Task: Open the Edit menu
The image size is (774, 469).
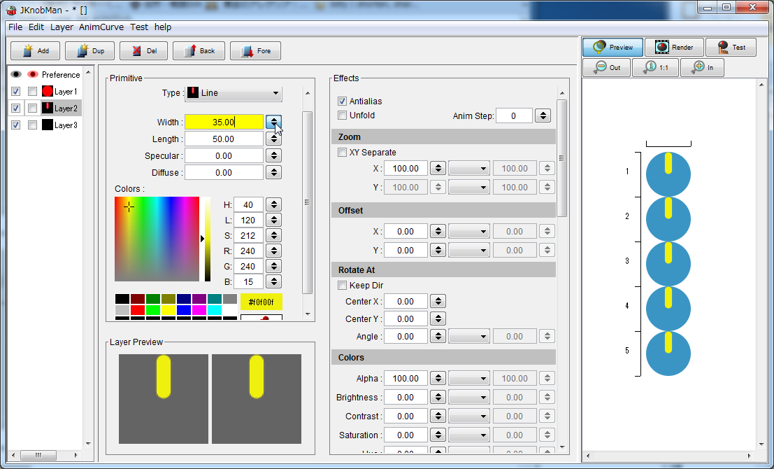Action: point(36,27)
